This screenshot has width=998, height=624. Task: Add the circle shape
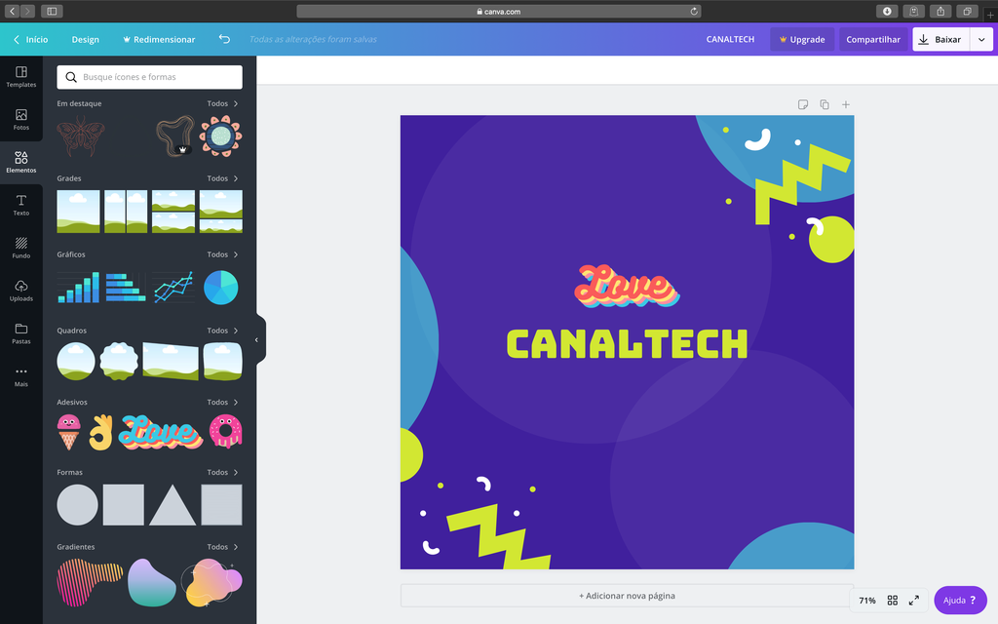(78, 505)
